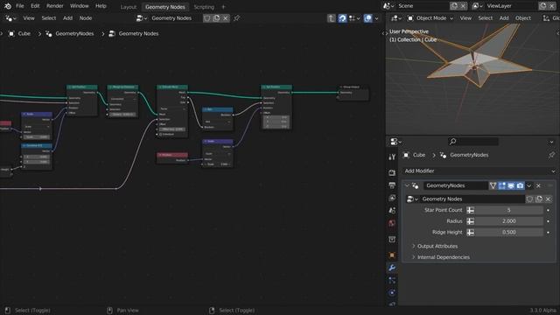
Task: Edit the Scene name field
Action: point(423,6)
